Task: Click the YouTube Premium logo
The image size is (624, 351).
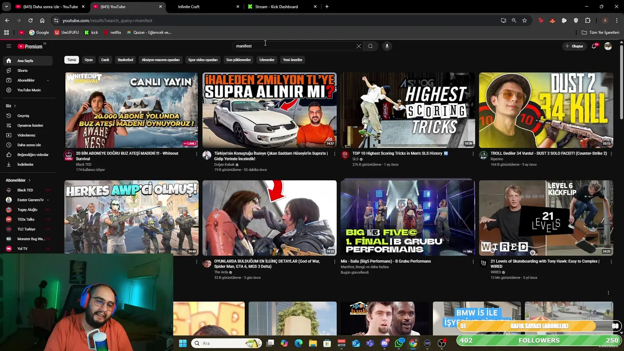Action: [31, 46]
